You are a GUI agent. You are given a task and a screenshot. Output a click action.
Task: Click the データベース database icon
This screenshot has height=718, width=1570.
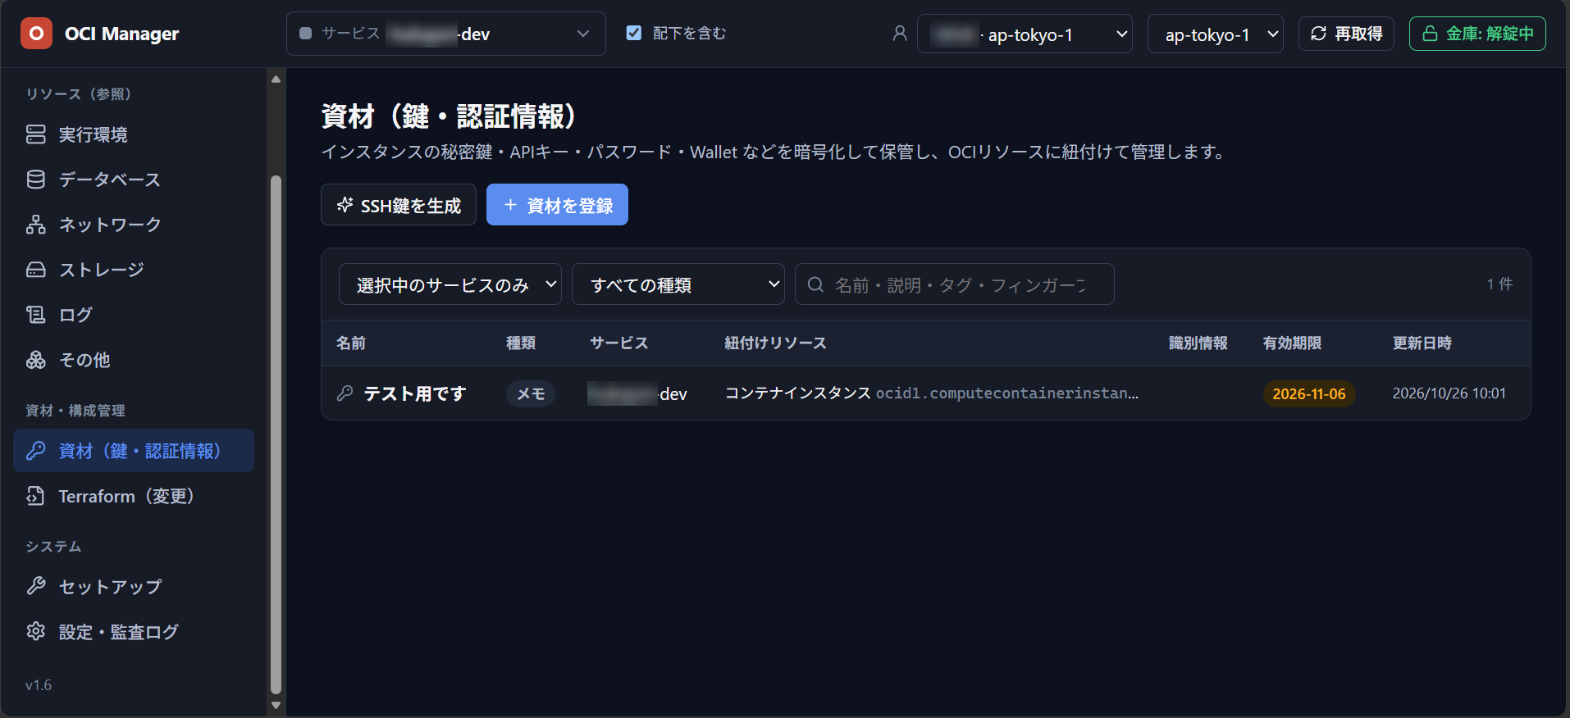(x=36, y=179)
